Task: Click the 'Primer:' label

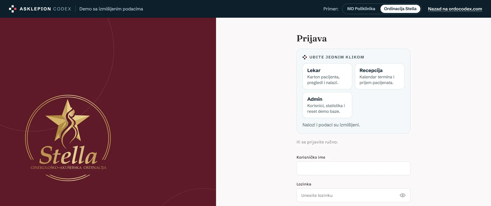Action: 331,9
